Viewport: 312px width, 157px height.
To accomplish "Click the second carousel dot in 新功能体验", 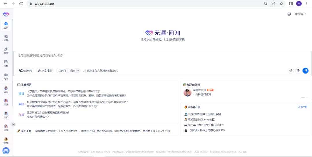I will (x=308, y=98).
